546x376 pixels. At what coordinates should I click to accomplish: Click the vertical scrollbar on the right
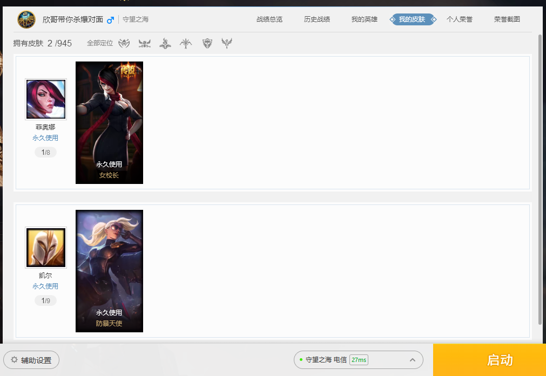(x=540, y=180)
